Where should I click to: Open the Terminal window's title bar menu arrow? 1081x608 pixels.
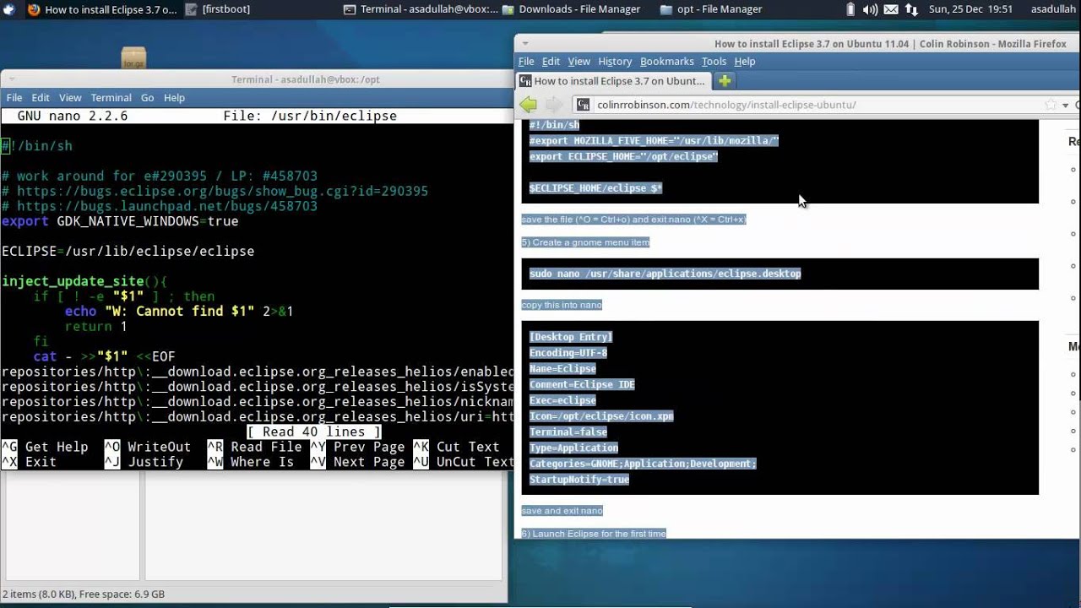coord(11,79)
